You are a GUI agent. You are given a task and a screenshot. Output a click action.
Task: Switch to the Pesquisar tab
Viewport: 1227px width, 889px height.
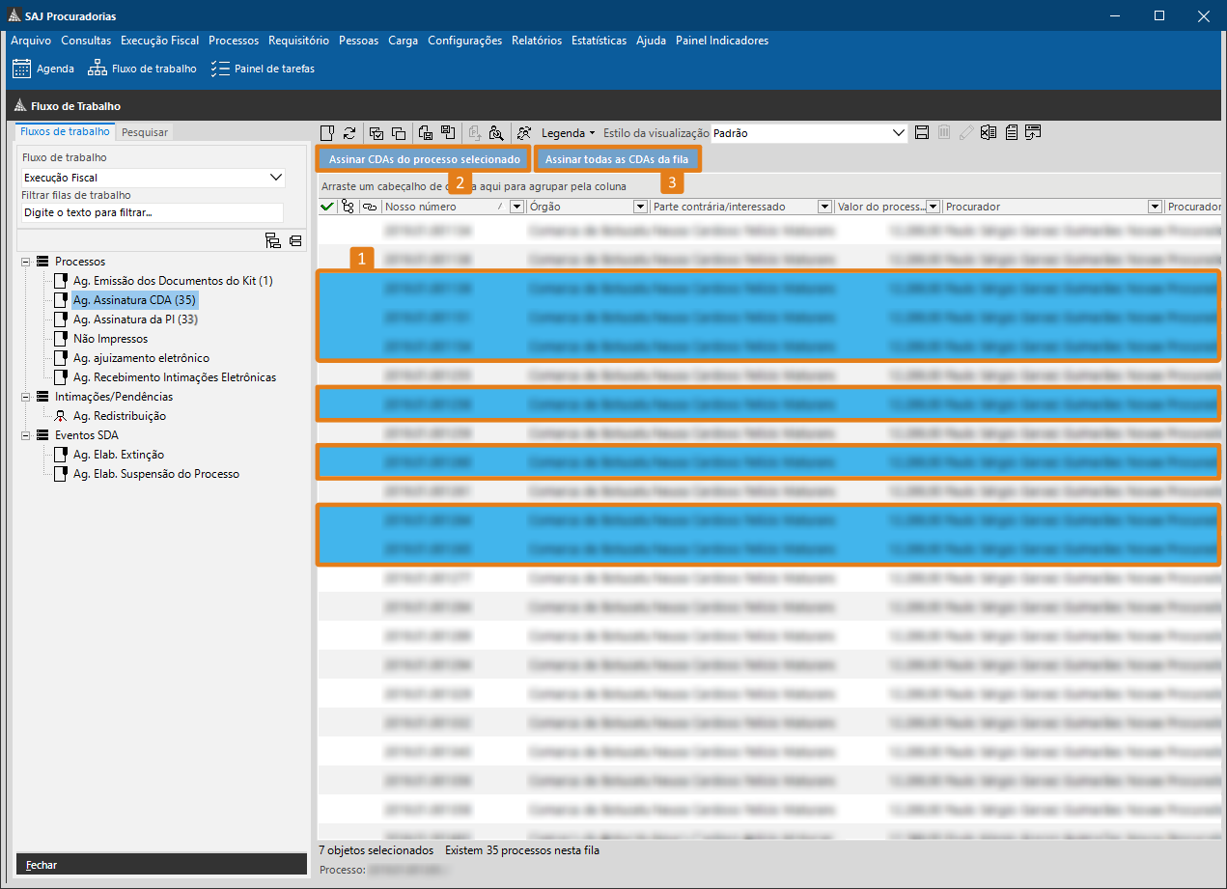[x=145, y=132]
